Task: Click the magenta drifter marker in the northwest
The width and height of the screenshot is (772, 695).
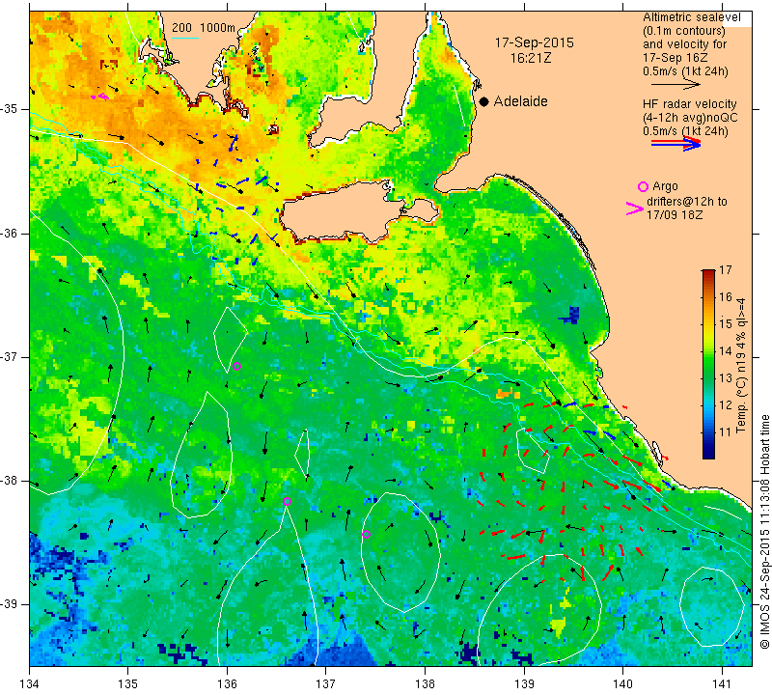Action: pos(101,97)
